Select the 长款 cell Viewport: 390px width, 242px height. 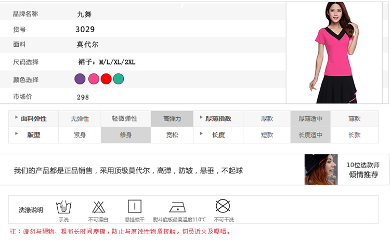(355, 135)
